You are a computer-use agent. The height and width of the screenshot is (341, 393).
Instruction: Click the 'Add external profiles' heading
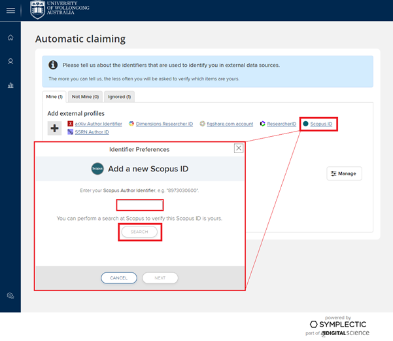pos(76,113)
